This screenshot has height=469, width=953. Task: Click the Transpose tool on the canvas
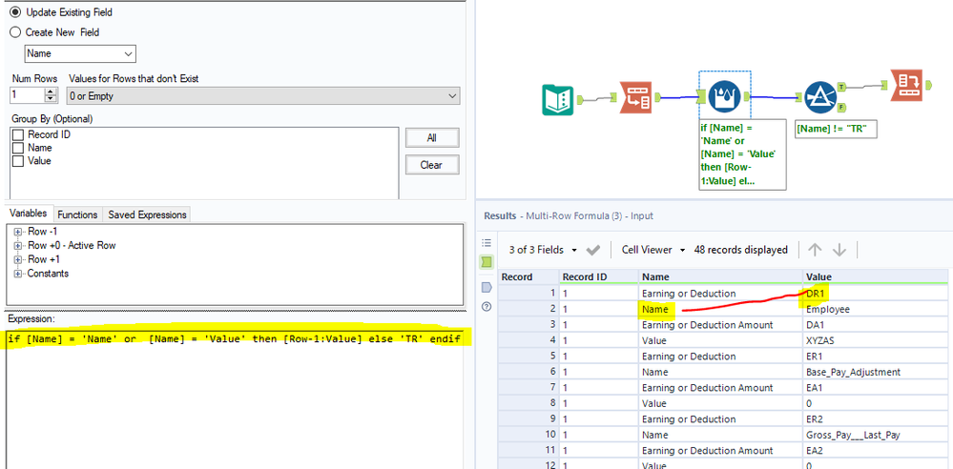coord(635,97)
